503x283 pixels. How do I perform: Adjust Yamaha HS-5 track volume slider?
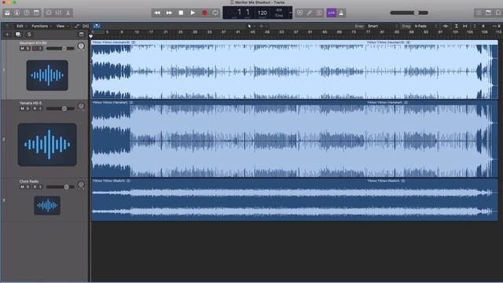pos(61,108)
